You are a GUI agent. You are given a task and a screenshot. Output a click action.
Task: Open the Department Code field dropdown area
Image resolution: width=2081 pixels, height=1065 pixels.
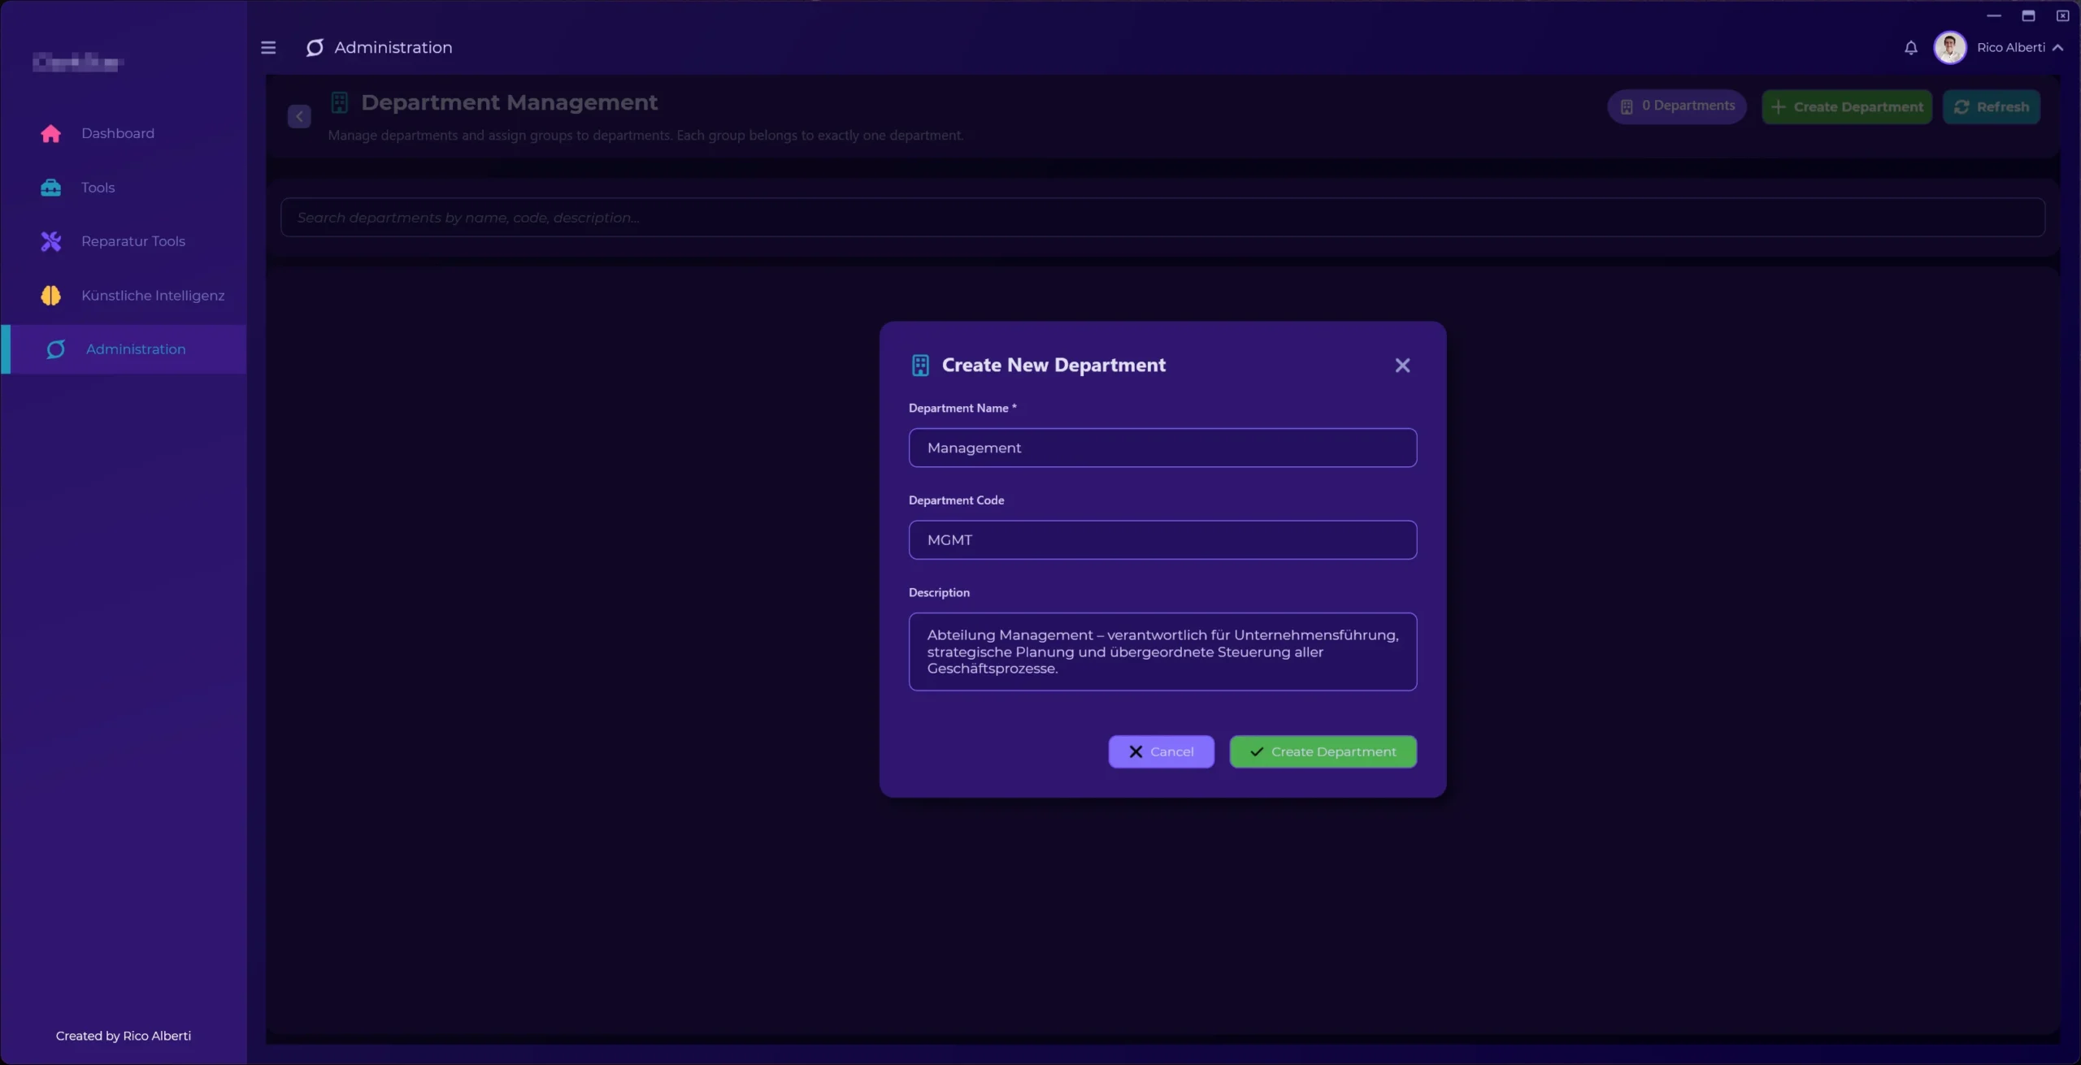click(x=1161, y=539)
